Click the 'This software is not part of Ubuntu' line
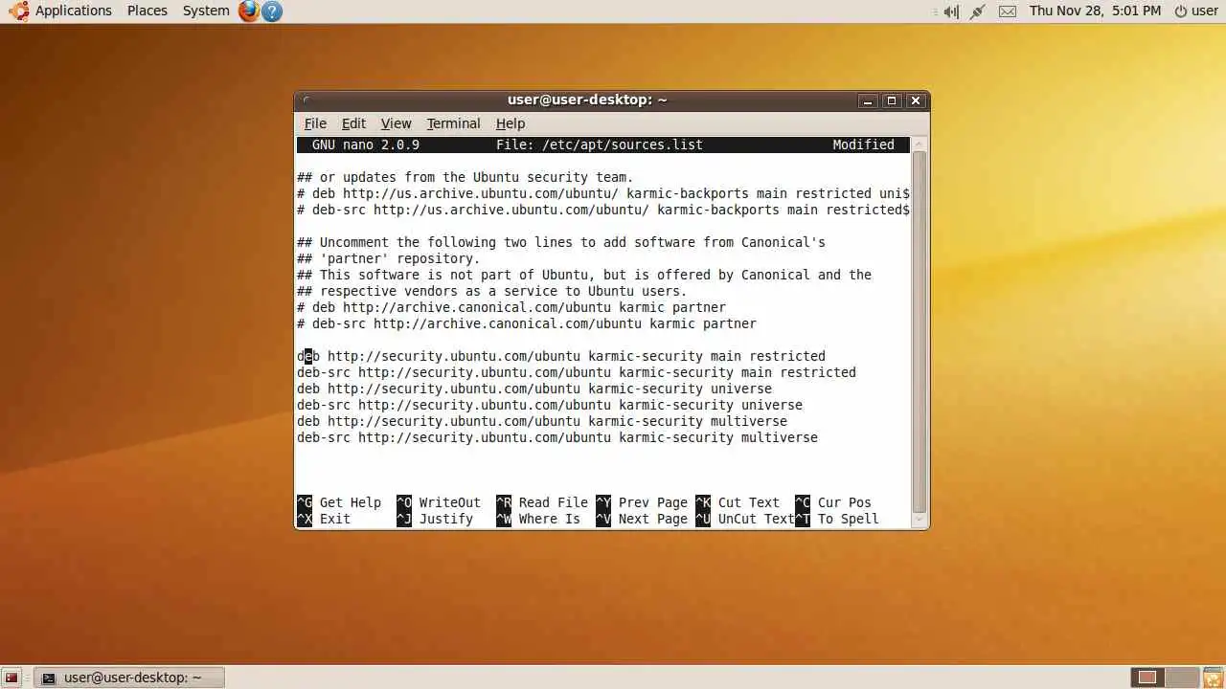This screenshot has height=689, width=1226. point(584,275)
